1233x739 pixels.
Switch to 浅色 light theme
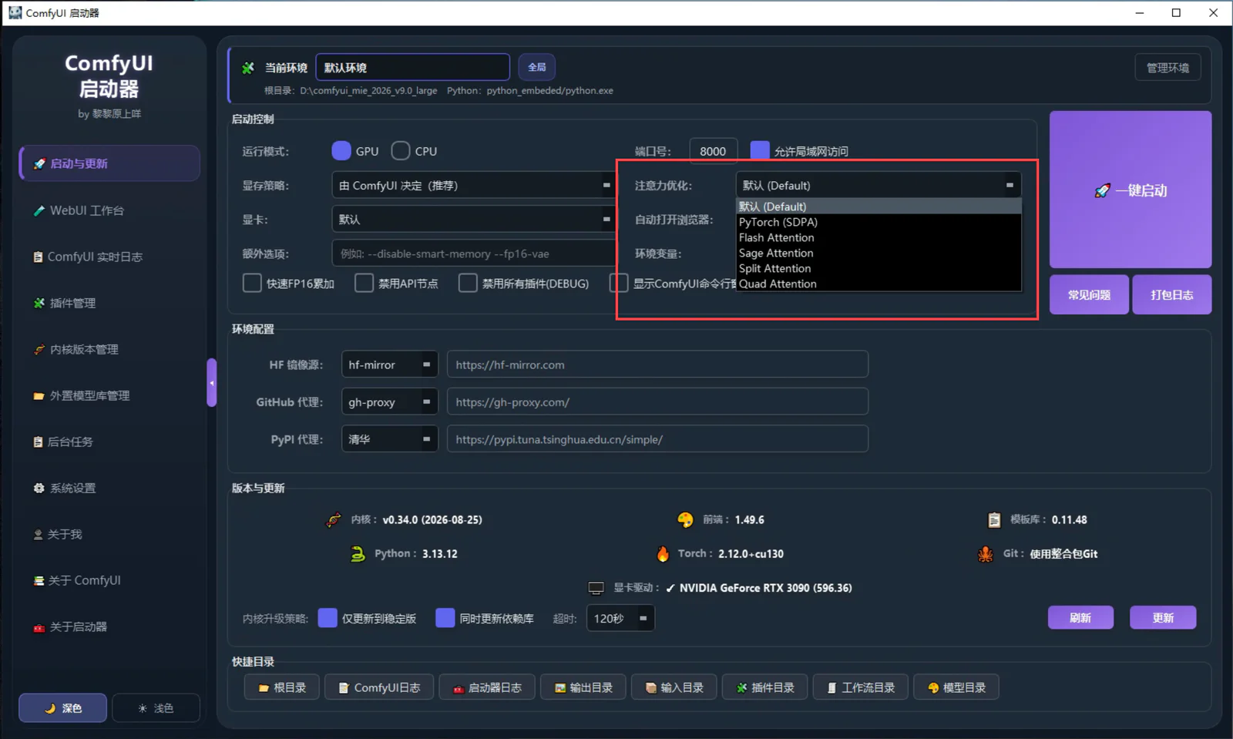click(156, 707)
